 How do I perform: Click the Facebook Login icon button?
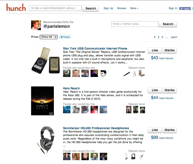coord(185,9)
